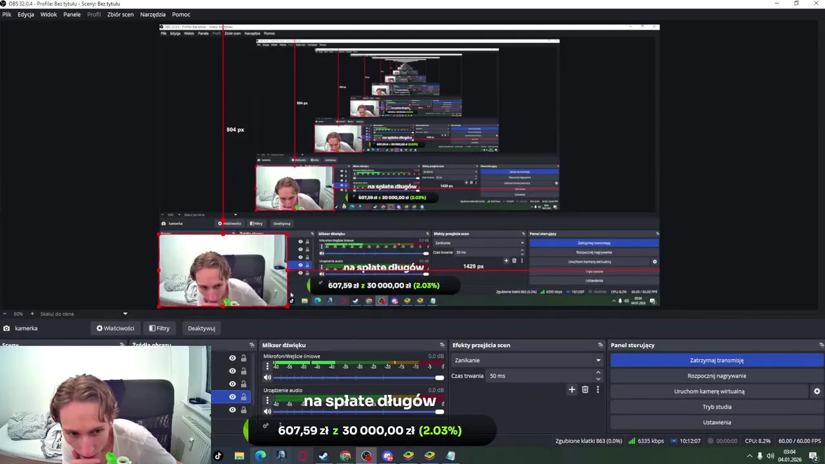The width and height of the screenshot is (825, 464).
Task: Toggle visibility eye of first source
Action: [233, 358]
